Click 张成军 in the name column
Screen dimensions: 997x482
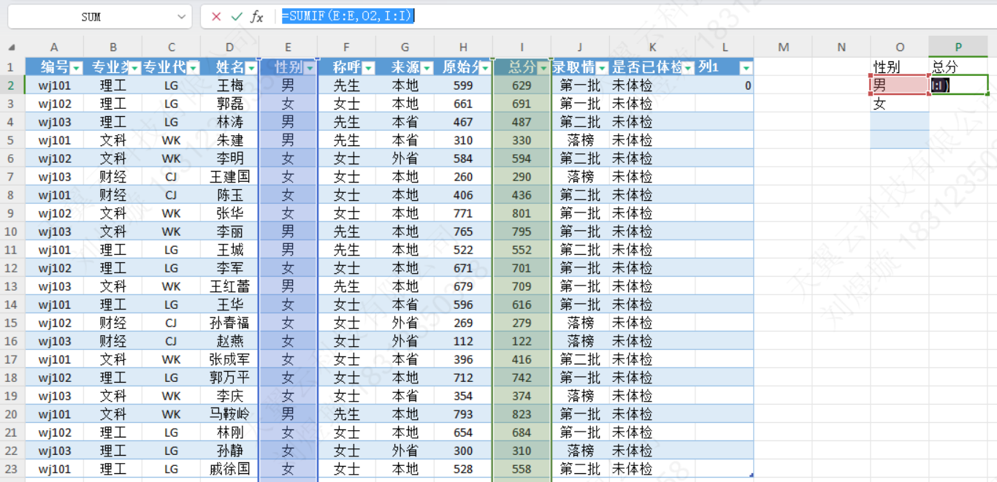pyautogui.click(x=230, y=359)
